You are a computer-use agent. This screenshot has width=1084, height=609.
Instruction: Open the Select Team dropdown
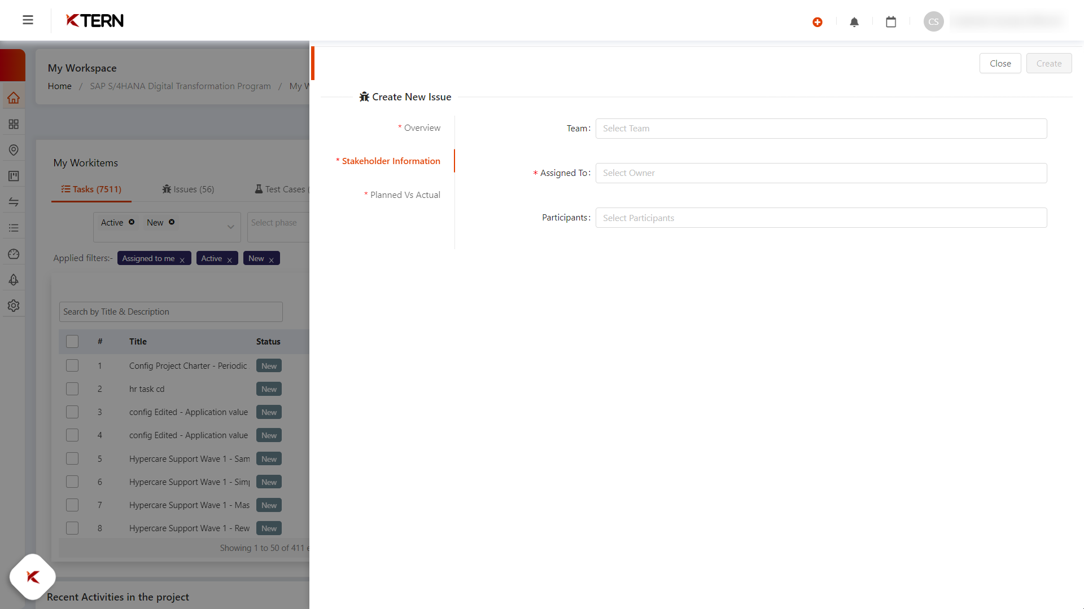(x=821, y=129)
